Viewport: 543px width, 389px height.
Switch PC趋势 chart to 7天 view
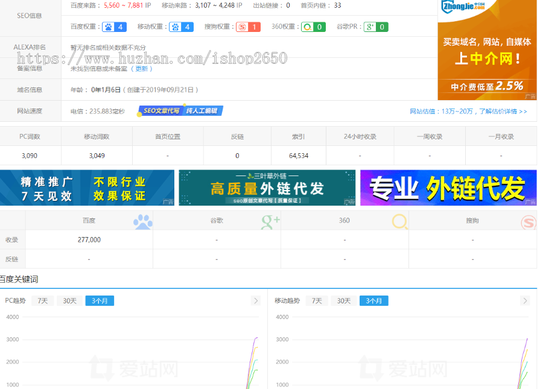42,300
